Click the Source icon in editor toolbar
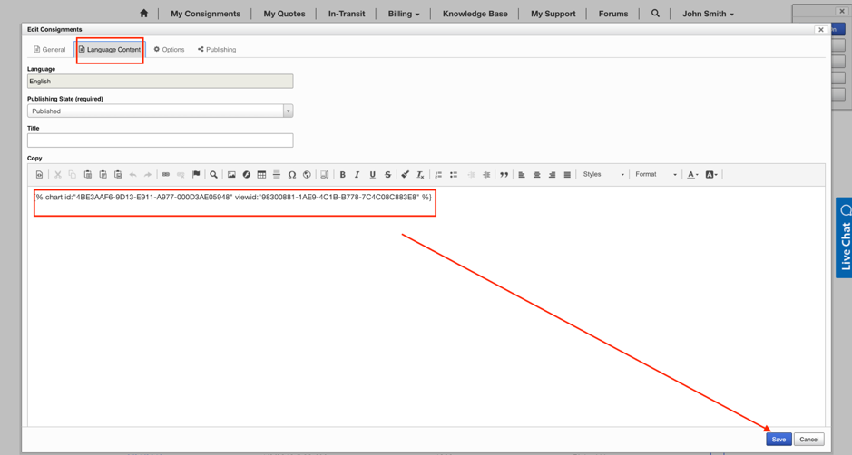Image resolution: width=852 pixels, height=455 pixels. 39,175
